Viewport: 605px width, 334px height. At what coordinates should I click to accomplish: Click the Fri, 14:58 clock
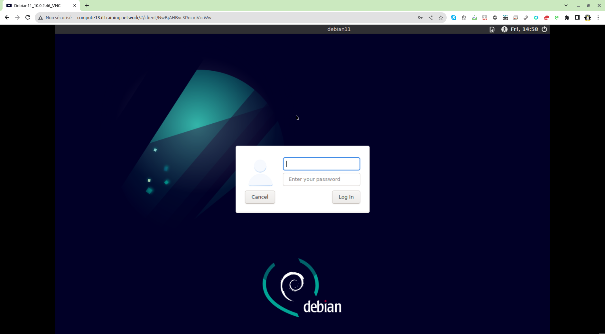[x=524, y=29]
